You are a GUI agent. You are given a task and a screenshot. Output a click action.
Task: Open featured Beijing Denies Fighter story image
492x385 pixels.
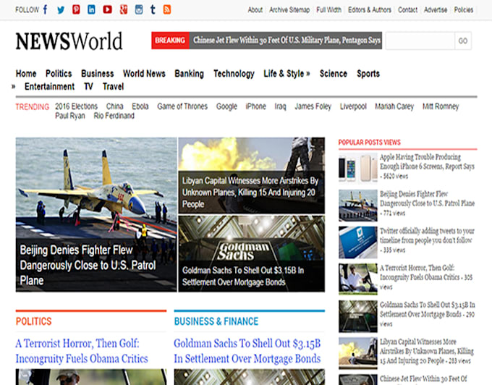click(x=96, y=214)
